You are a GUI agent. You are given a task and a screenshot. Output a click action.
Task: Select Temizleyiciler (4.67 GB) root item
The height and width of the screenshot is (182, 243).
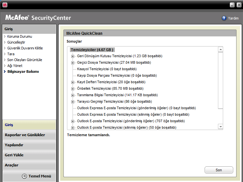click(x=92, y=50)
